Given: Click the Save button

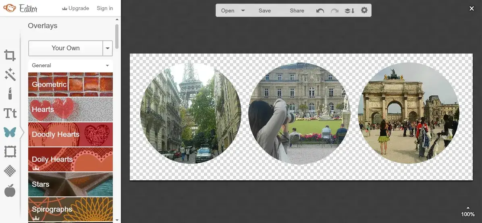Looking at the screenshot, I should [265, 10].
